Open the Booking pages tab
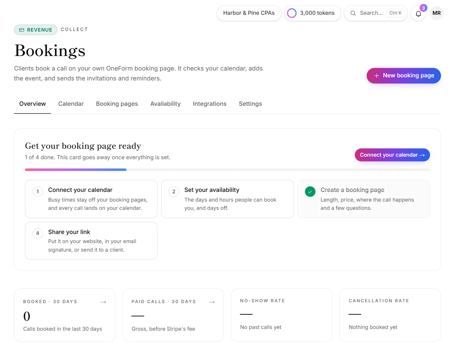This screenshot has height=350, width=455. (x=117, y=104)
